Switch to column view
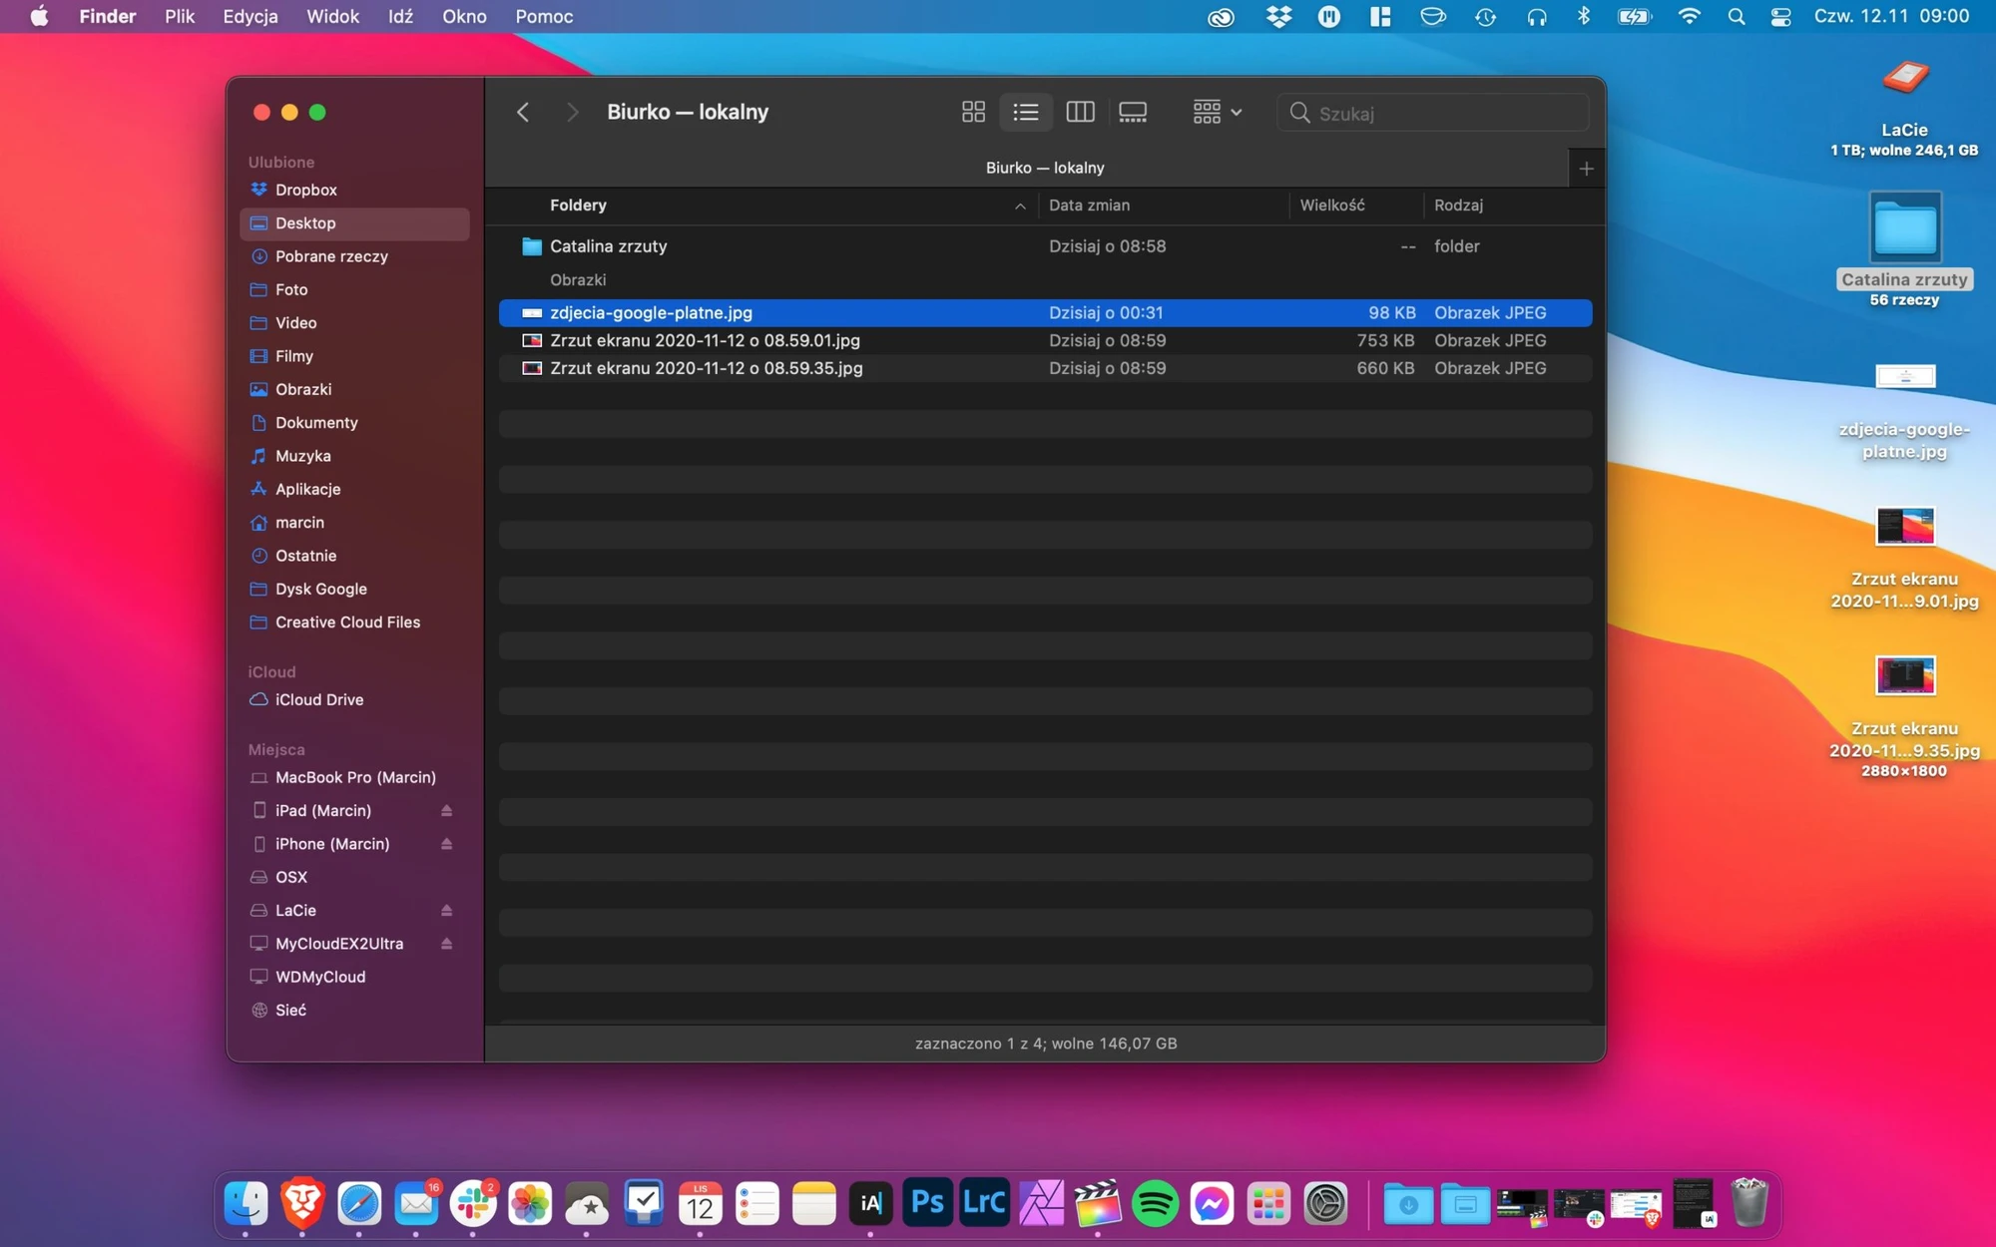Image resolution: width=1996 pixels, height=1247 pixels. (x=1080, y=113)
